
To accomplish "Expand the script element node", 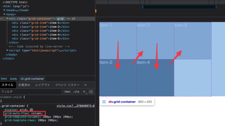I will [7, 50].
